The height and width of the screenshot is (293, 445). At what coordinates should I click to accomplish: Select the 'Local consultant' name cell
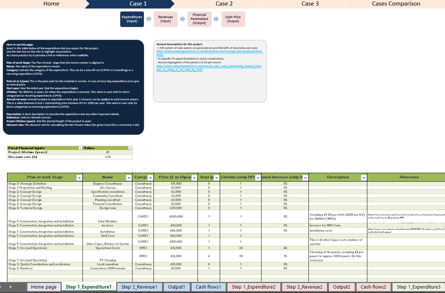pyautogui.click(x=107, y=264)
